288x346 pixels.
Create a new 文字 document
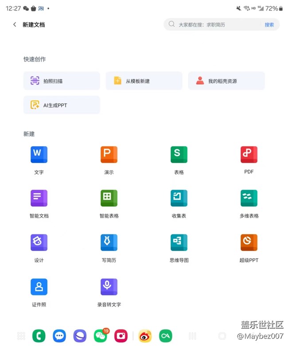click(x=39, y=160)
